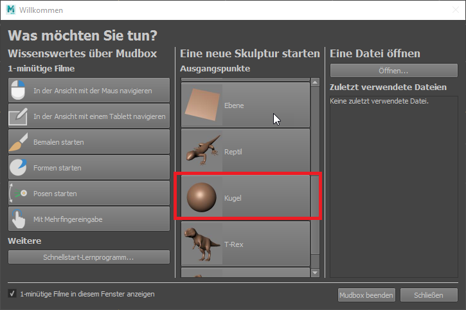Image resolution: width=466 pixels, height=310 pixels.
Task: Click the 'Ebene' label in the starting points
Action: [x=234, y=105]
